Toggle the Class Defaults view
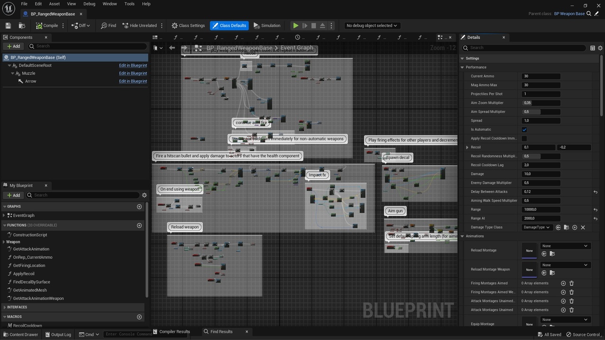The image size is (605, 340). (229, 25)
